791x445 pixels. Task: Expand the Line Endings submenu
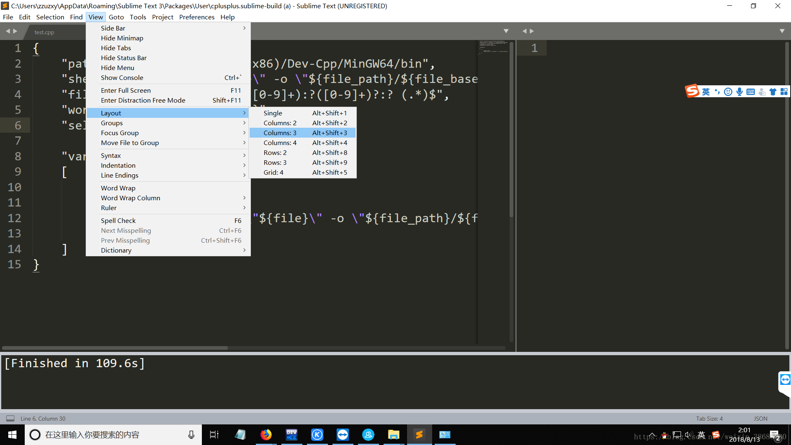coord(168,175)
